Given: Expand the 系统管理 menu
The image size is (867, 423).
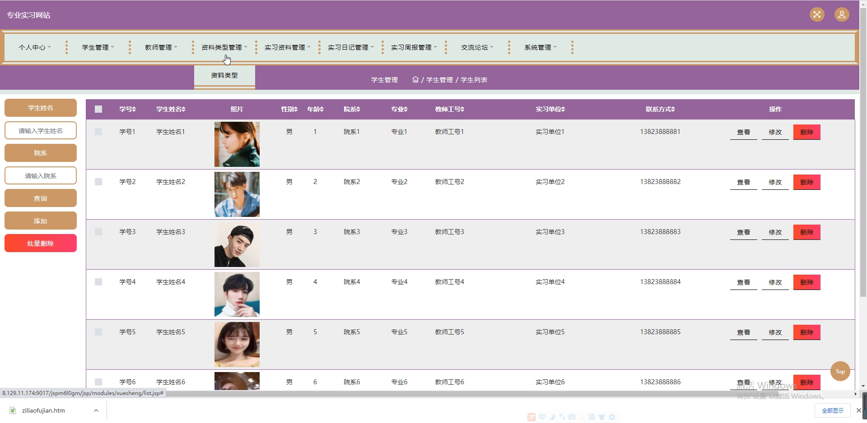Looking at the screenshot, I should [x=541, y=47].
